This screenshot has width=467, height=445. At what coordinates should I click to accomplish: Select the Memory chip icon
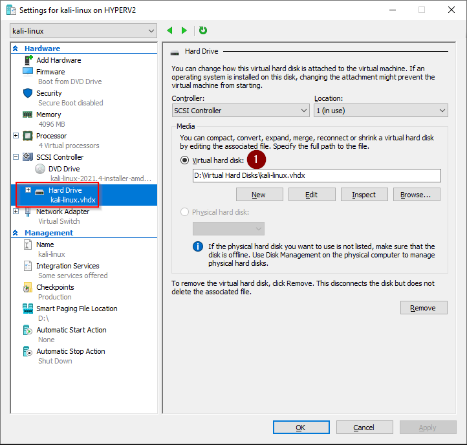pos(28,114)
